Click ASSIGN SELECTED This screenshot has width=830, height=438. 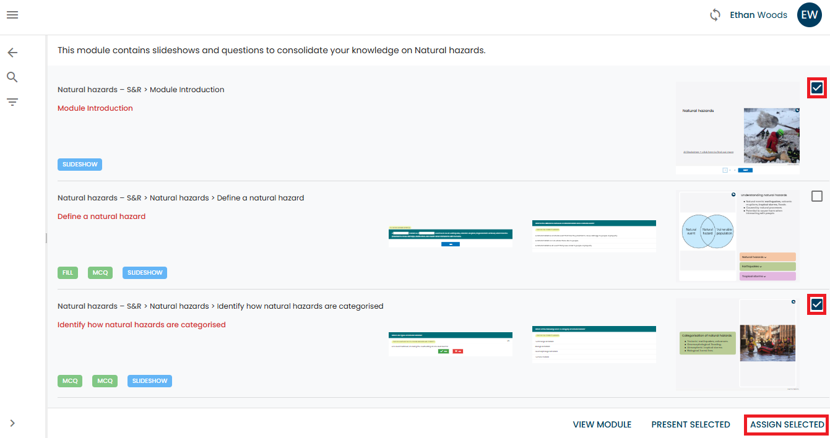pyautogui.click(x=787, y=424)
